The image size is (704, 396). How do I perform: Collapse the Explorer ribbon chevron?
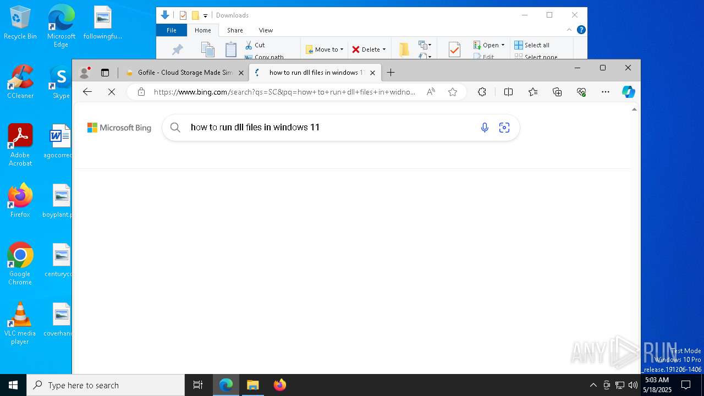[569, 30]
